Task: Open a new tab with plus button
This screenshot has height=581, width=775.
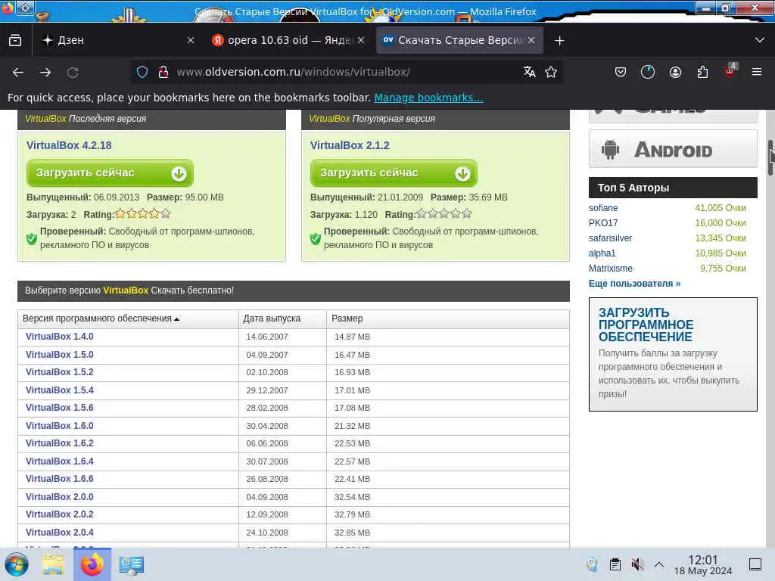Action: point(559,41)
